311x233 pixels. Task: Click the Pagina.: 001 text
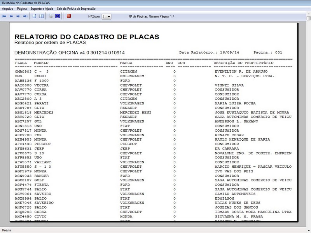(268, 52)
